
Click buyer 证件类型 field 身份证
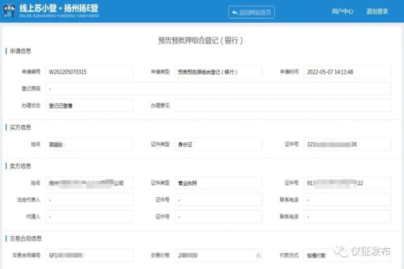[218, 144]
